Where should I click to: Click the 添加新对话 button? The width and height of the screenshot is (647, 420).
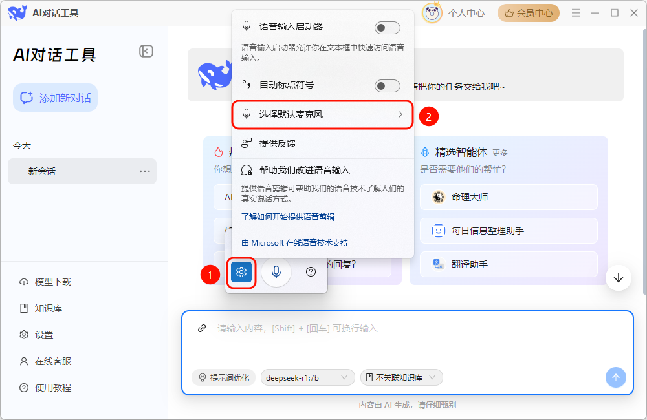coord(56,98)
